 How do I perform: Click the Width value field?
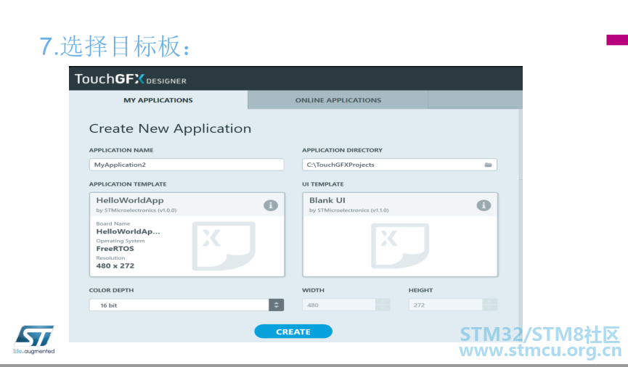(x=339, y=305)
